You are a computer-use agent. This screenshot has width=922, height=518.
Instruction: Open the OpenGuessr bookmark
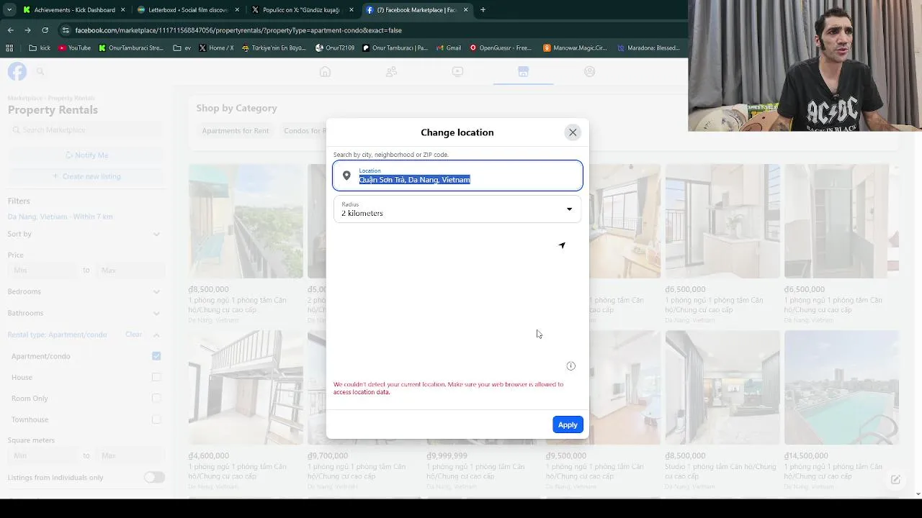click(501, 48)
